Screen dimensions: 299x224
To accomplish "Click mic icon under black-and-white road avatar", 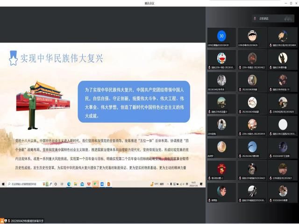I will (x=240, y=200).
